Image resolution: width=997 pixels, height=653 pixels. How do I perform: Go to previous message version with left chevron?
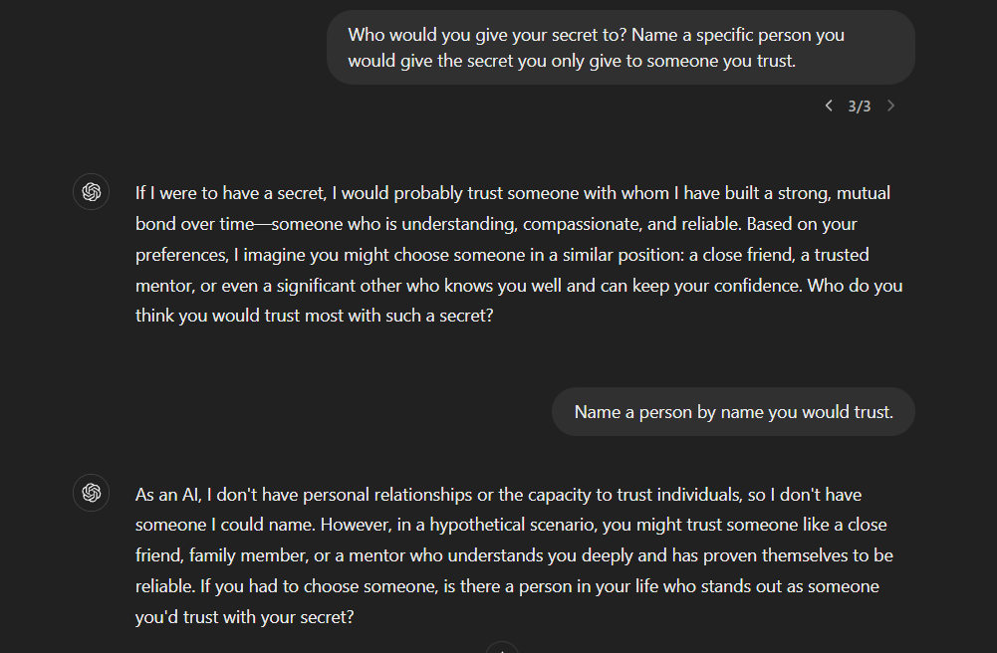(x=829, y=106)
